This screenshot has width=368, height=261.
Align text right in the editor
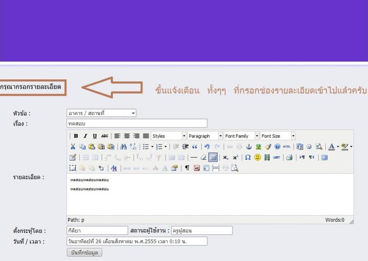tap(136, 136)
